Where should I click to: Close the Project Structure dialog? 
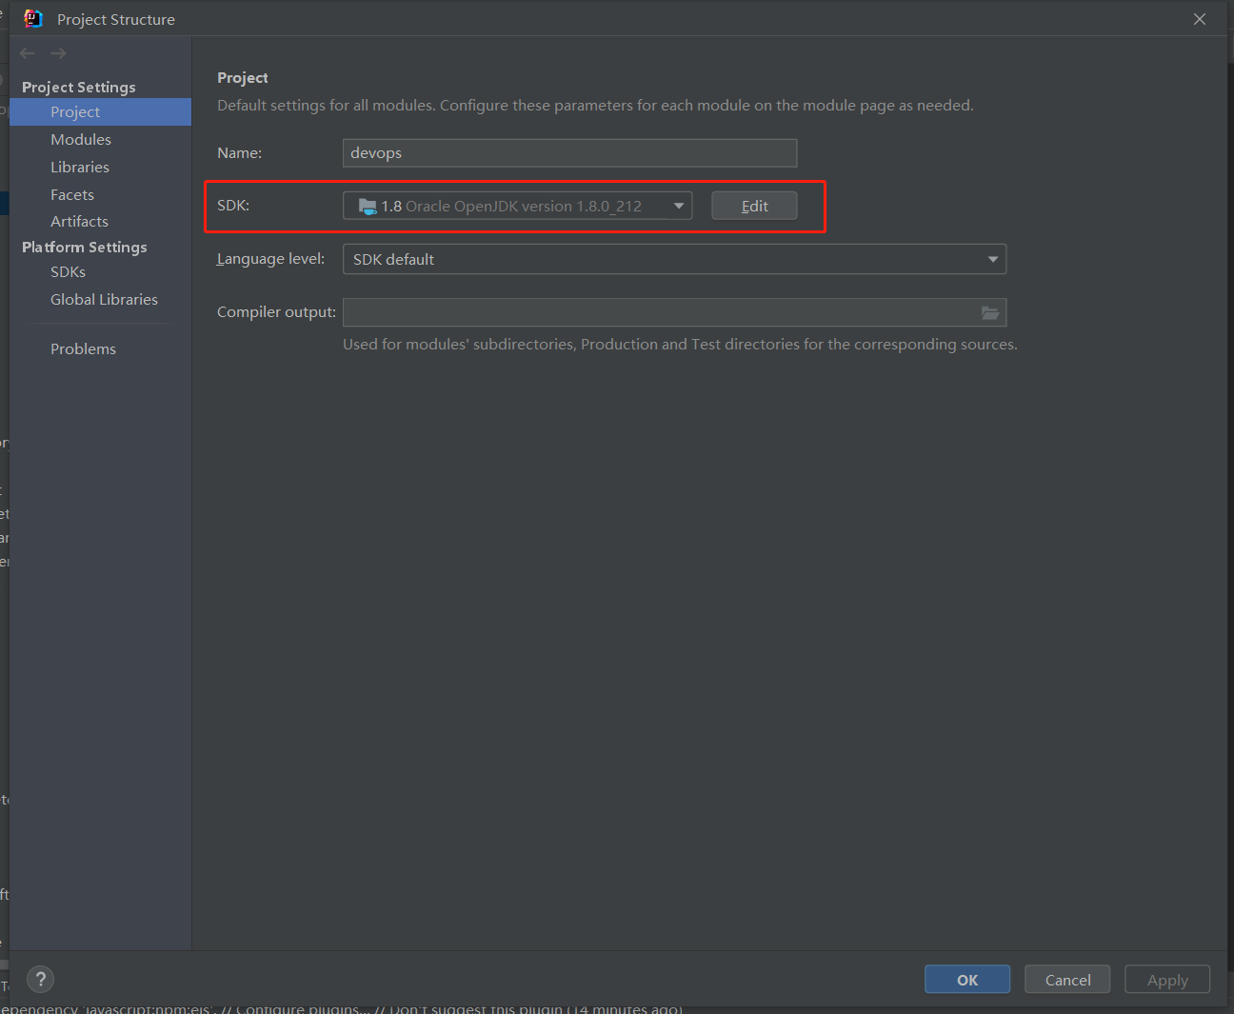tap(1200, 19)
